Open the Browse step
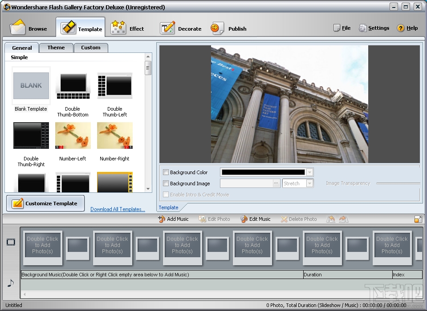Screen dimensions: 427x311 [x=29, y=28]
